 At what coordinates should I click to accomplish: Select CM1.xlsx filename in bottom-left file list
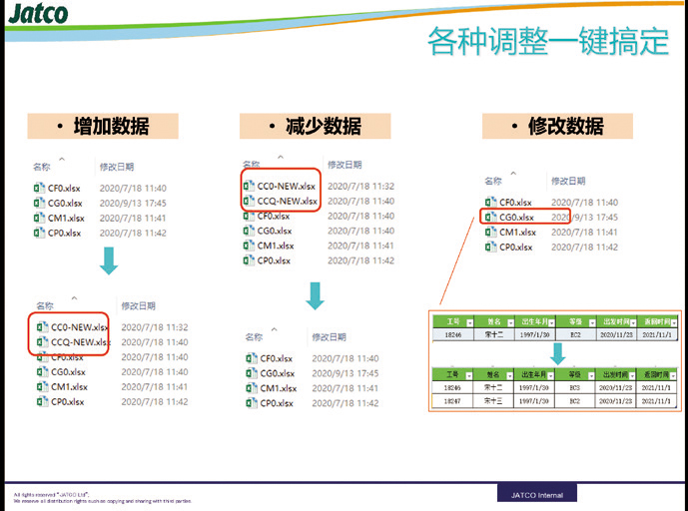[x=68, y=387]
